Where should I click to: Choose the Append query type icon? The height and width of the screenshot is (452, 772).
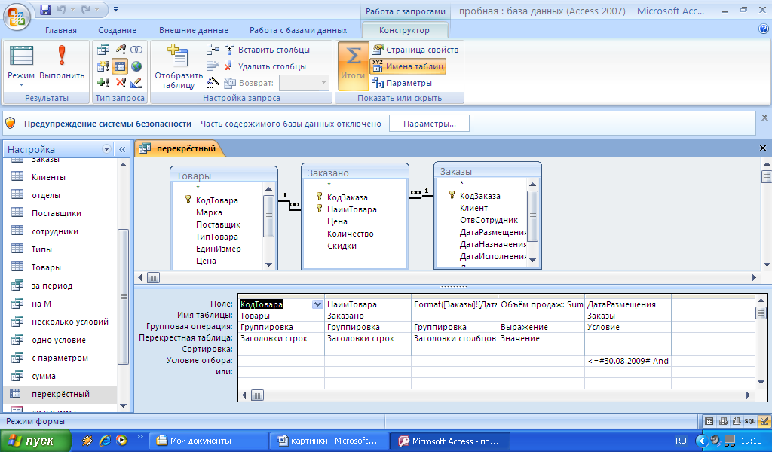click(x=103, y=83)
